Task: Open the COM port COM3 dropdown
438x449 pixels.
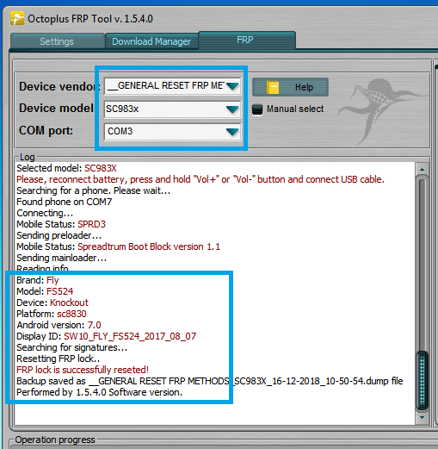Action: tap(173, 132)
